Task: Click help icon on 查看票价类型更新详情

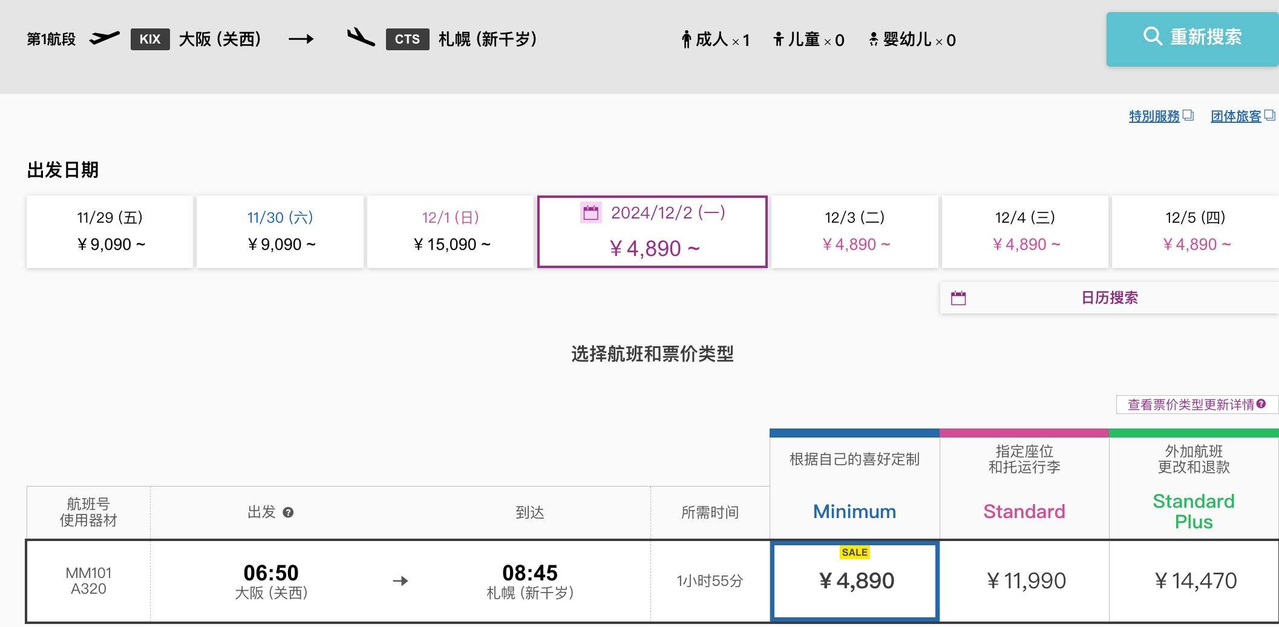Action: pyautogui.click(x=1261, y=404)
